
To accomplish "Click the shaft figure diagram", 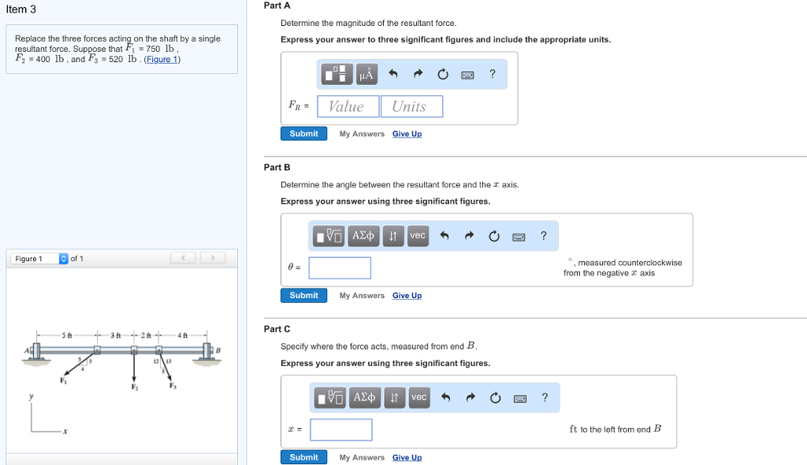I will click(x=122, y=382).
